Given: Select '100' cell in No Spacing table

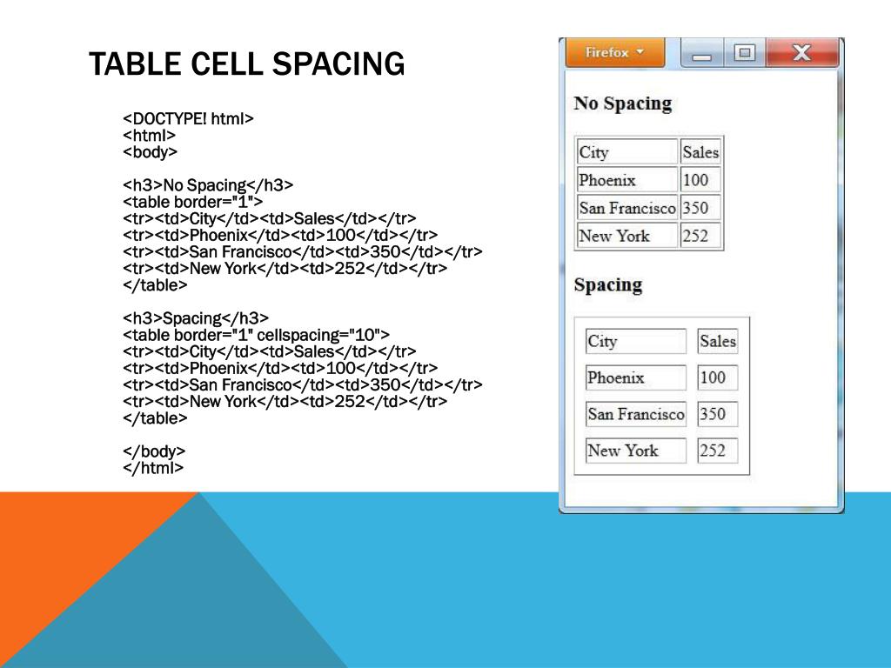Looking at the screenshot, I should coord(700,179).
